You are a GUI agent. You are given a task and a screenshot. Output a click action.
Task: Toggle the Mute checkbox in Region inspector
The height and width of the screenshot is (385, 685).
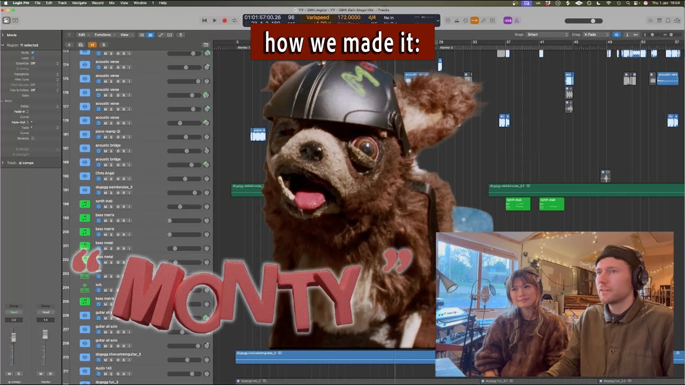(33, 52)
